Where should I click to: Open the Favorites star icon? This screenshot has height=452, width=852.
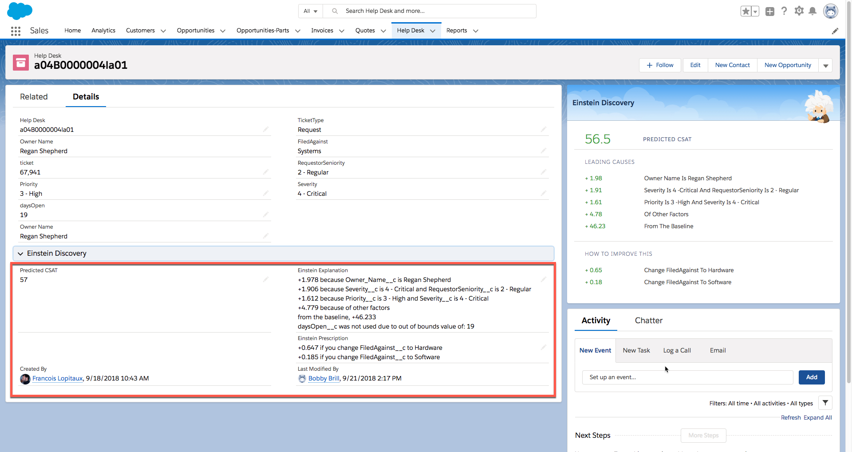[746, 11]
